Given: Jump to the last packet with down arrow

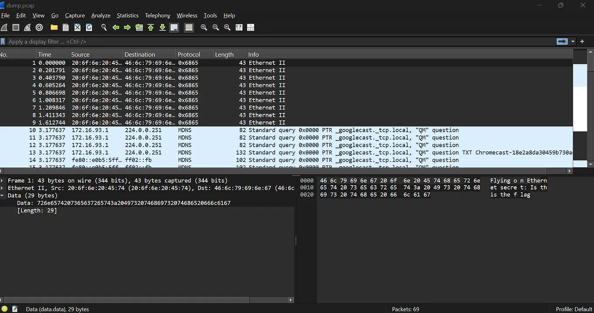Looking at the screenshot, I should click(162, 27).
